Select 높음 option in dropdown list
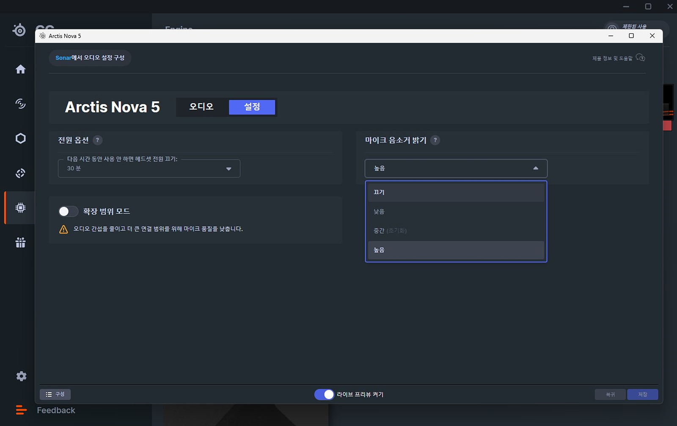The image size is (677, 426). coord(456,250)
